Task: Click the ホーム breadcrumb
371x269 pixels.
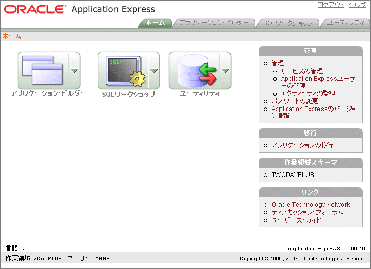Action: [12, 36]
